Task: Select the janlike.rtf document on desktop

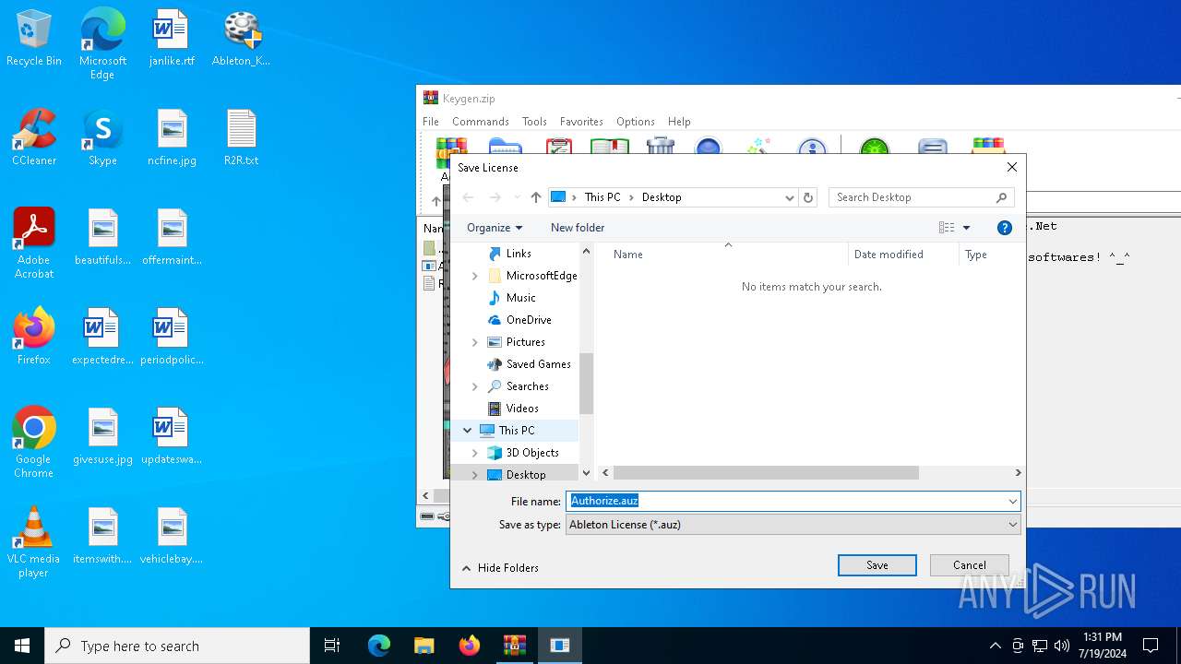Action: click(172, 40)
